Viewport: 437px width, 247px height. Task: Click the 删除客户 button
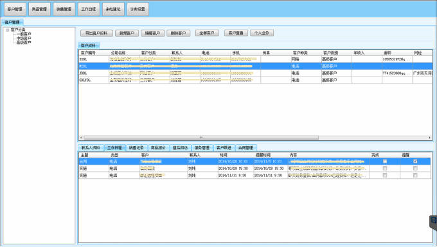179,33
